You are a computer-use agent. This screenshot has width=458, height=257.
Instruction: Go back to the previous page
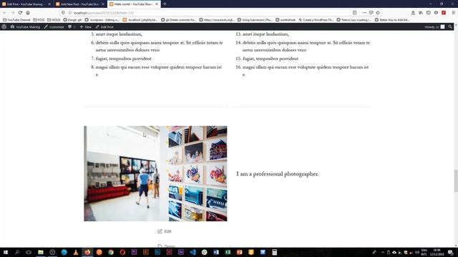[x=5, y=13]
